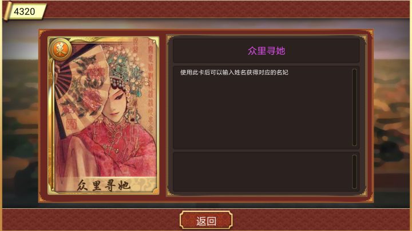This screenshot has width=412, height=231.
Task: Tap the pink robe area of the card
Action: [x=124, y=149]
